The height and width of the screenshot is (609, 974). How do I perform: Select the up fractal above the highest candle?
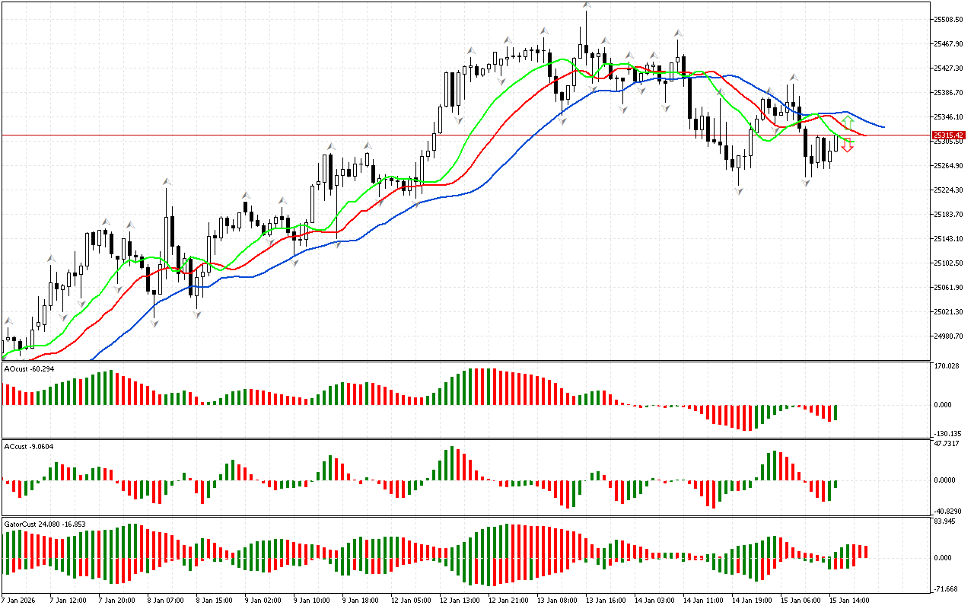pyautogui.click(x=587, y=6)
